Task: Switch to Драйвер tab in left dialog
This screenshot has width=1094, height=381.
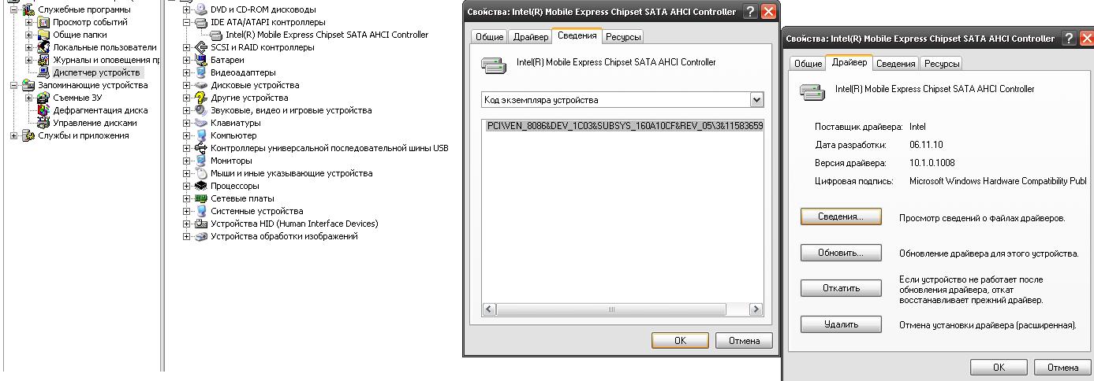Action: [530, 37]
